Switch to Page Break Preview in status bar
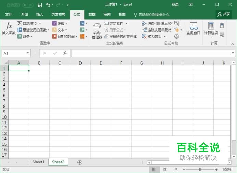 point(176,169)
